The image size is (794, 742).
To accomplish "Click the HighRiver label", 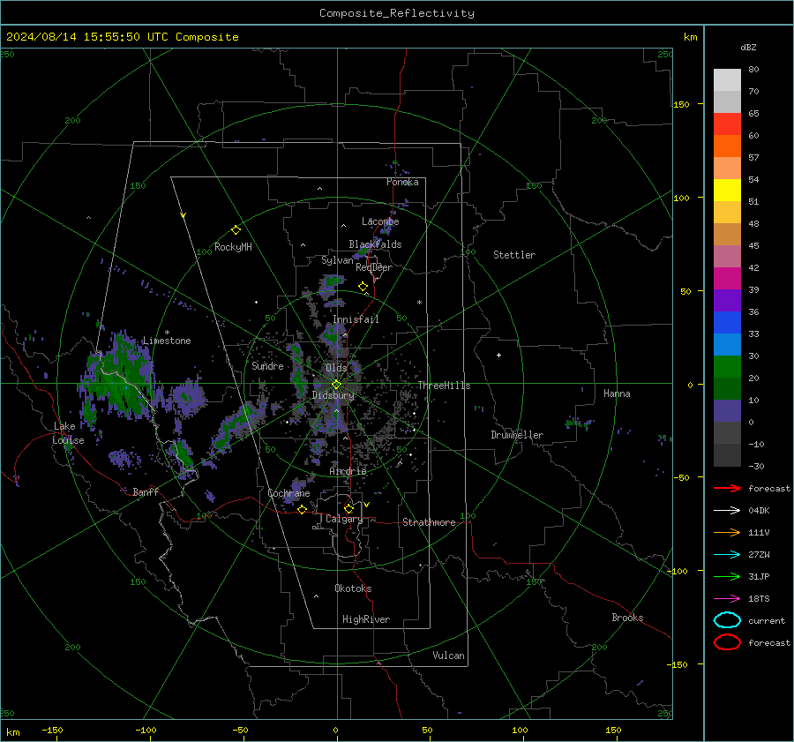I will point(366,619).
